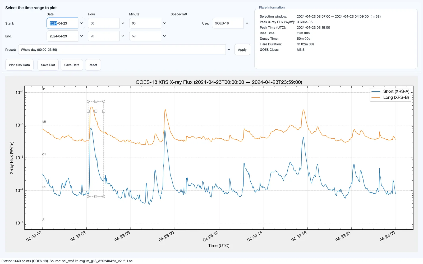Click the X-ray Flux (W/m²) axis label
The width and height of the screenshot is (423, 264).
pyautogui.click(x=11, y=158)
